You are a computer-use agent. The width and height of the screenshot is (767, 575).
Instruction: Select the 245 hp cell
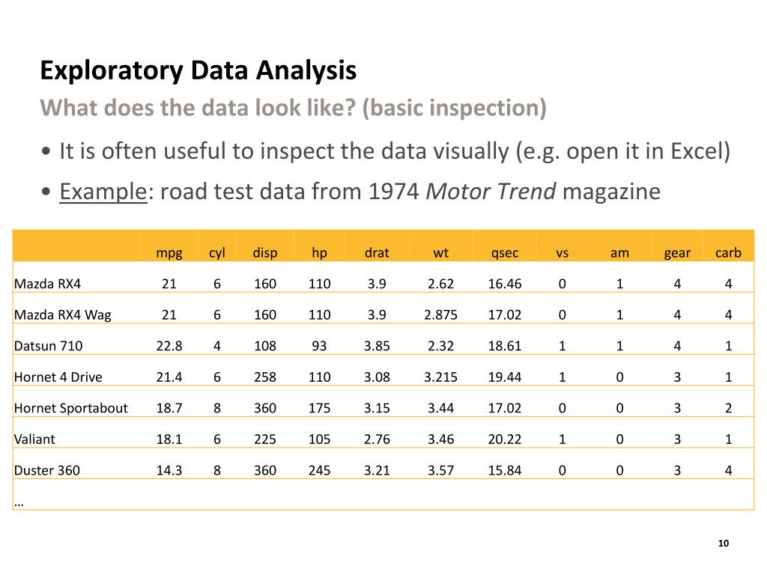pyautogui.click(x=319, y=470)
